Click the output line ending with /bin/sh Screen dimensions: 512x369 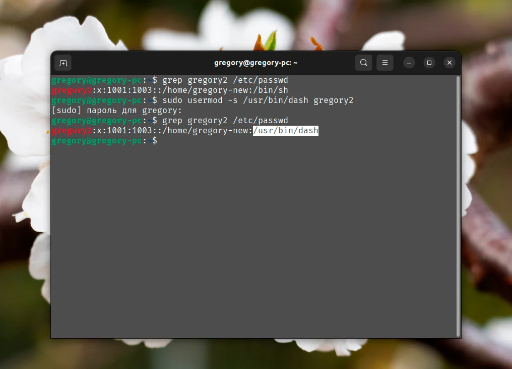pos(170,90)
